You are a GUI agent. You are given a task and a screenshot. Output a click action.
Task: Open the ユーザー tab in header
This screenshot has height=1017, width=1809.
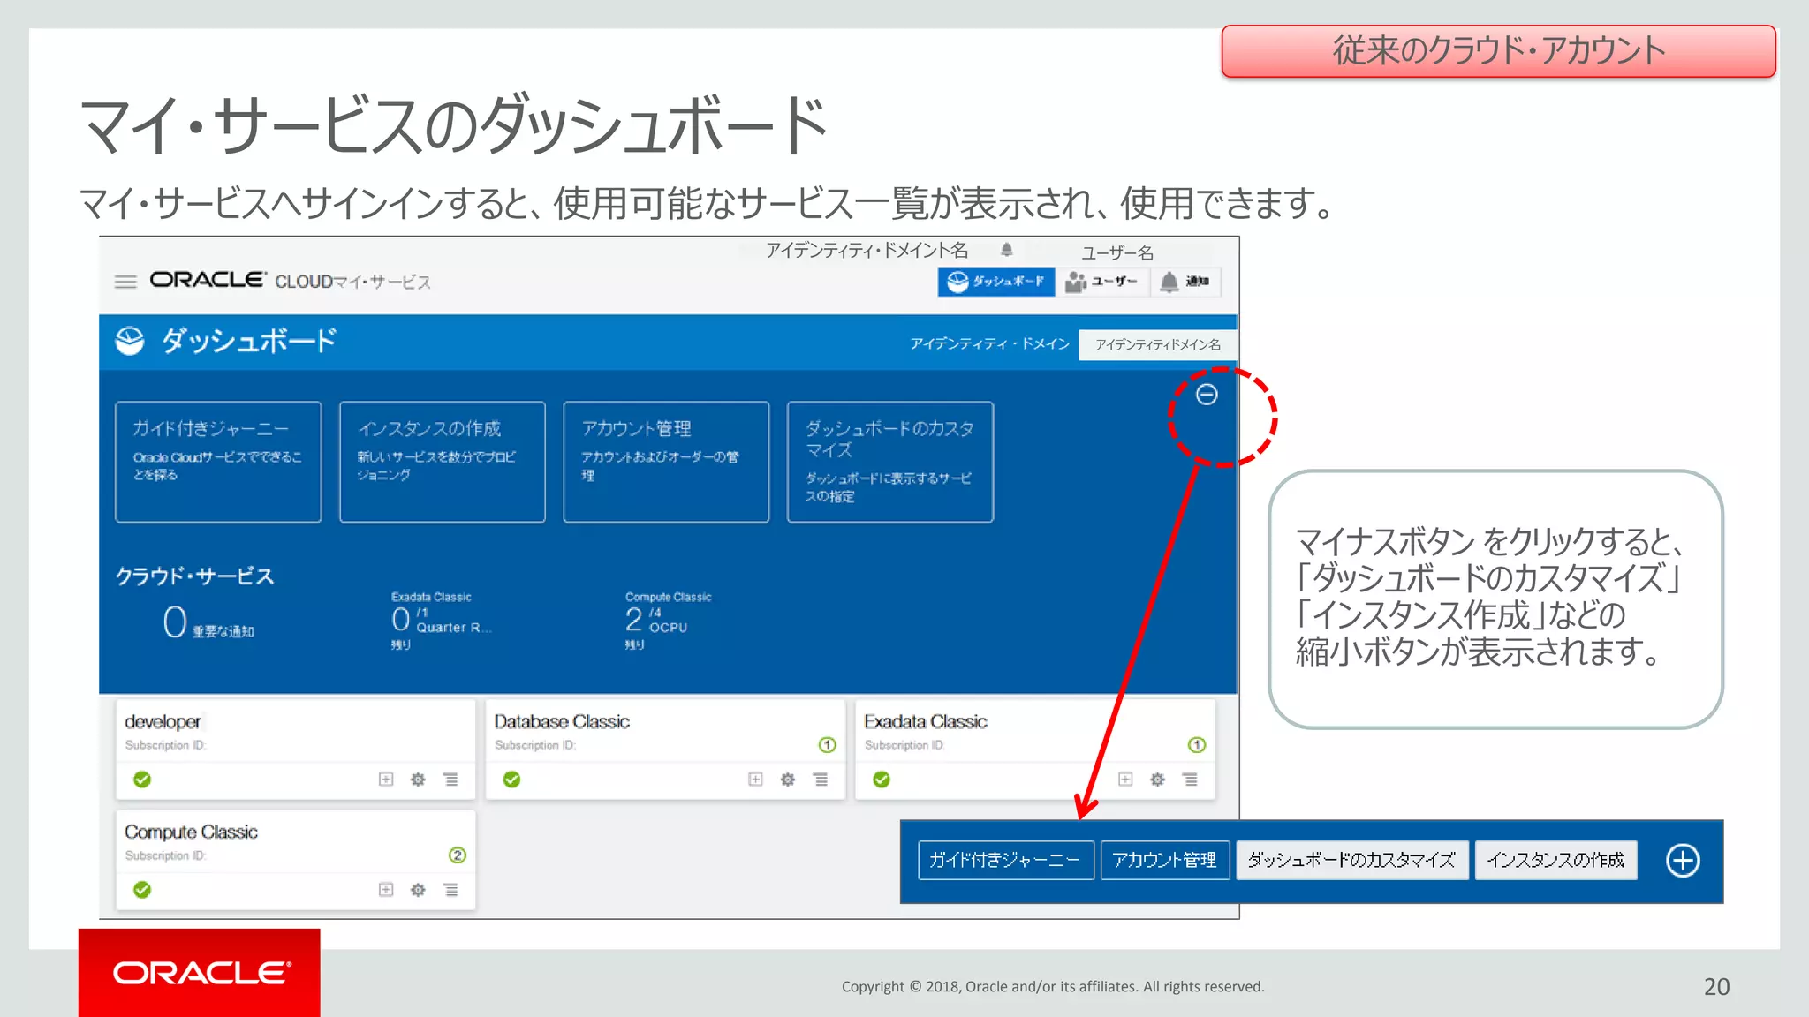point(1102,282)
